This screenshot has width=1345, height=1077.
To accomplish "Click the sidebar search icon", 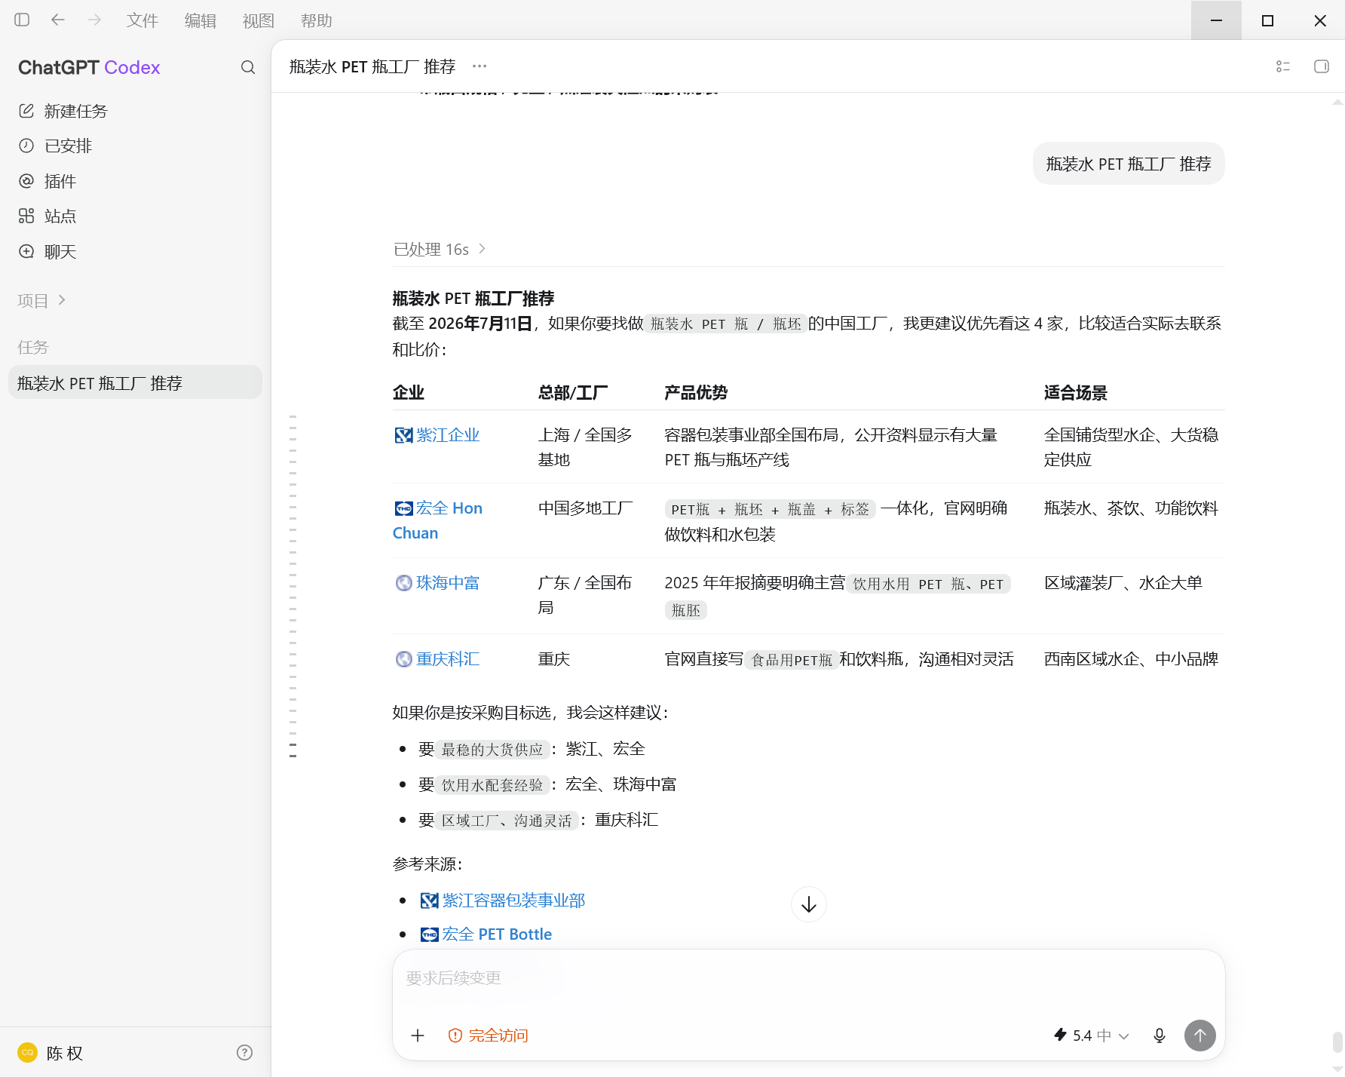I will point(248,67).
